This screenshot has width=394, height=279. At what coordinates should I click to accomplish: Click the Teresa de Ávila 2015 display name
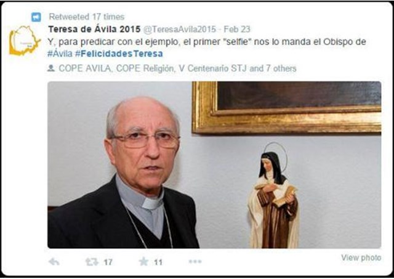94,29
